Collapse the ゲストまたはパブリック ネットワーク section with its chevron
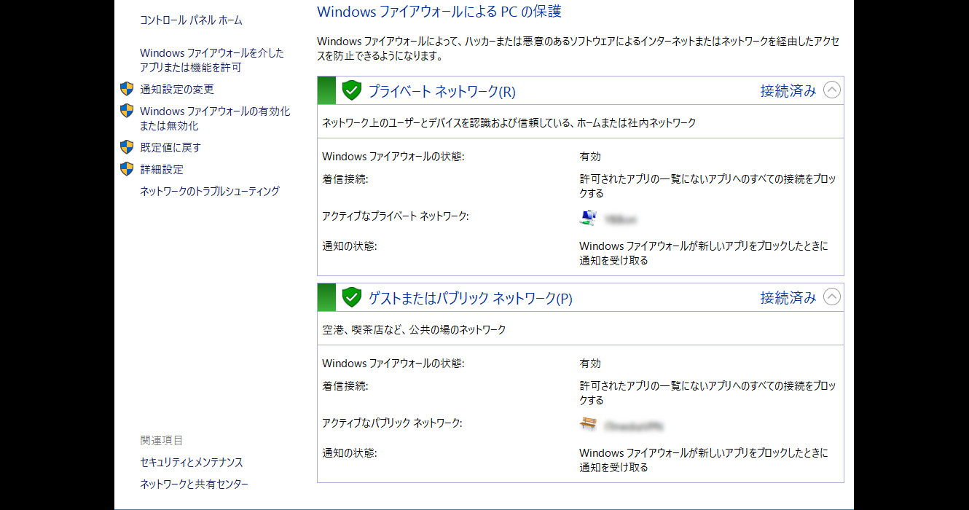This screenshot has height=510, width=969. tap(831, 297)
